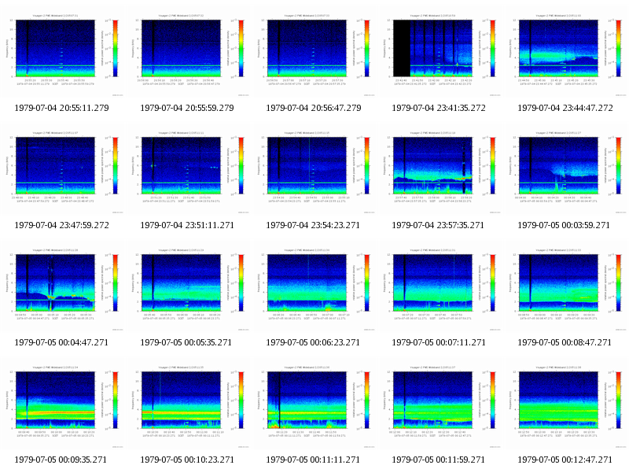The image size is (629, 469).
Task: Open the 1979-07-05 00:11:11.271 spectrogram thumbnail
Action: point(313,407)
